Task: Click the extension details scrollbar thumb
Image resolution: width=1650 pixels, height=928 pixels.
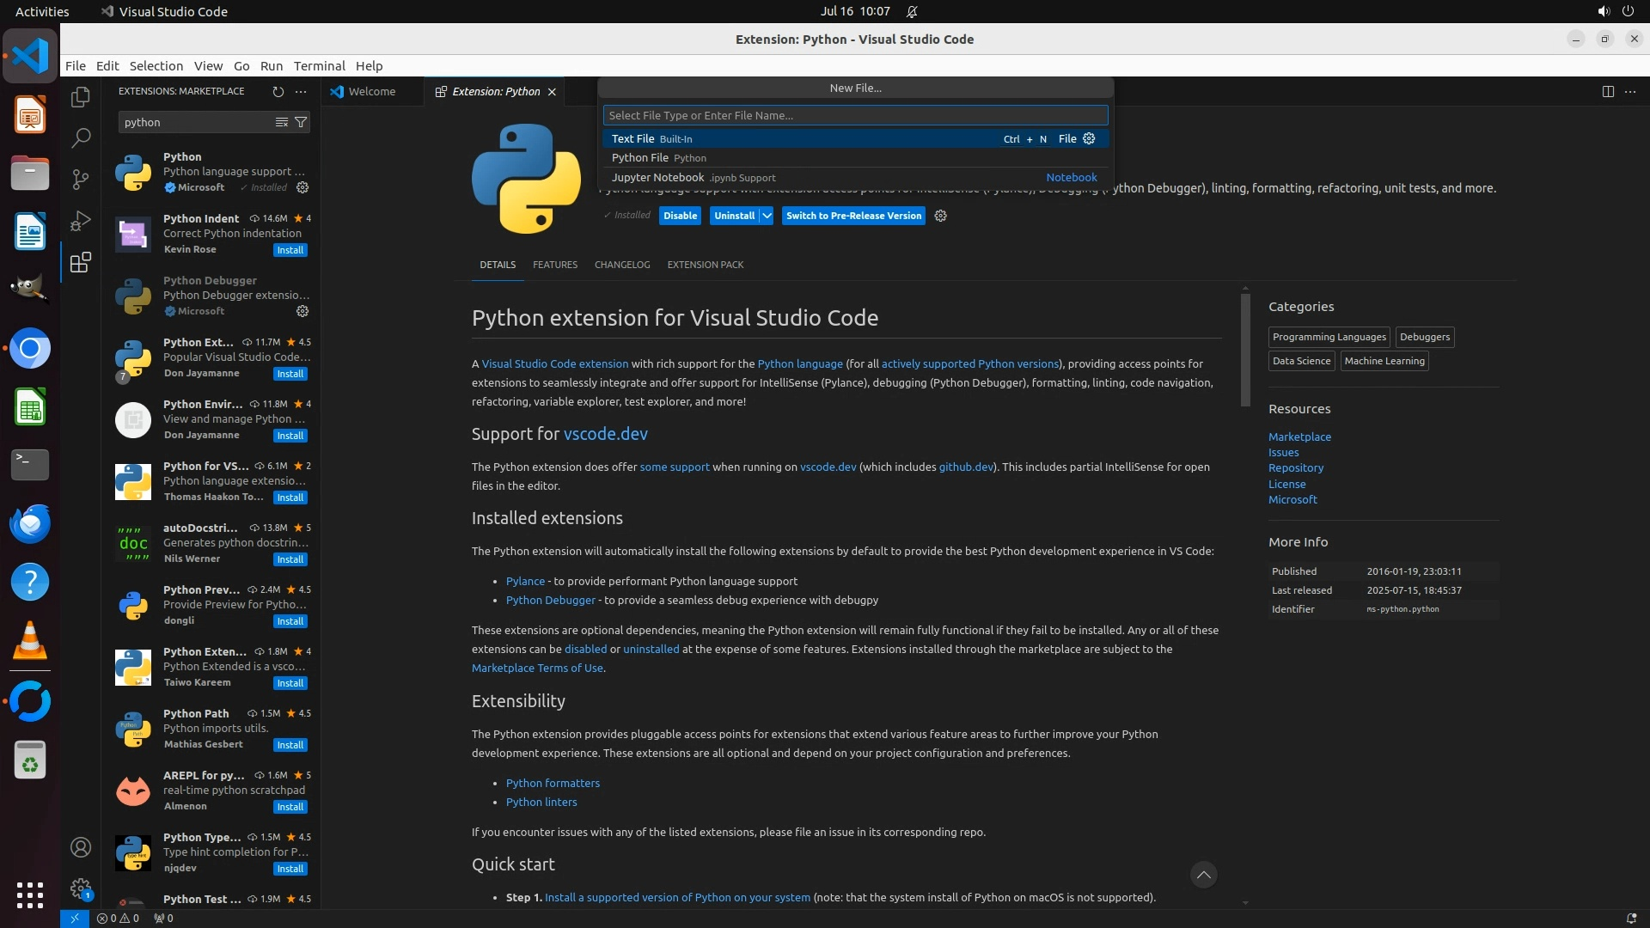Action: (1244, 350)
